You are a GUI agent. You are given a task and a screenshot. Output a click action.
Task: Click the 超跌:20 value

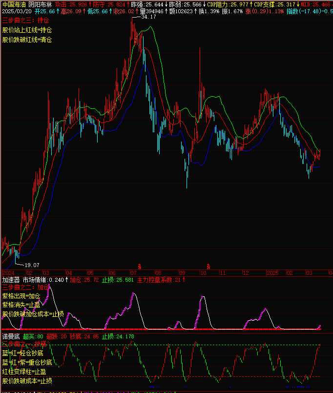coord(57,336)
